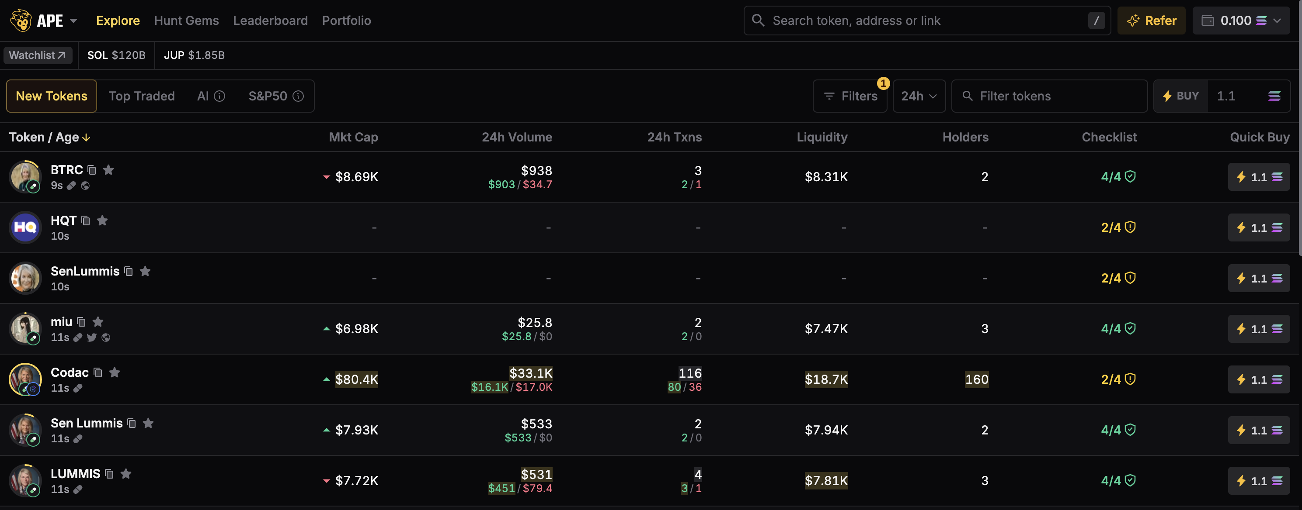Image resolution: width=1302 pixels, height=510 pixels.
Task: Sort by Liquidity column
Action: point(822,138)
